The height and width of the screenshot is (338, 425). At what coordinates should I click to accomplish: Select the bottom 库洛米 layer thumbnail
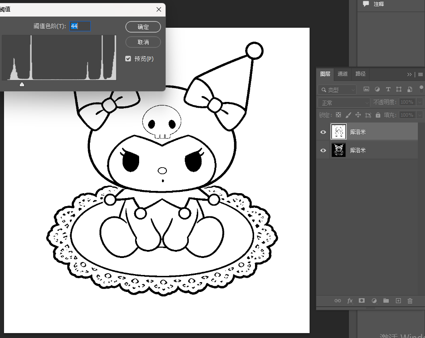[339, 150]
